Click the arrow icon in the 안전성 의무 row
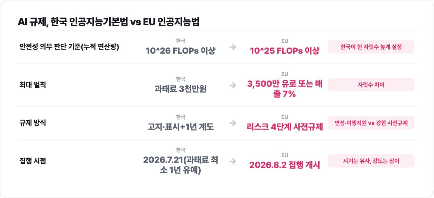The image size is (434, 198). [x=233, y=47]
